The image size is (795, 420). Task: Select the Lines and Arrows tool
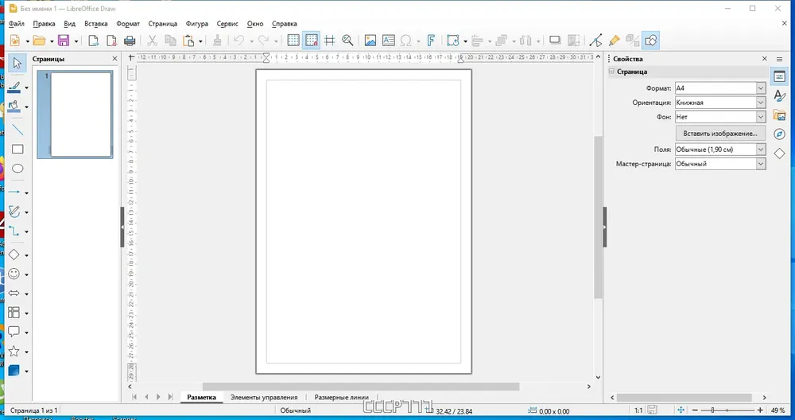[x=14, y=192]
